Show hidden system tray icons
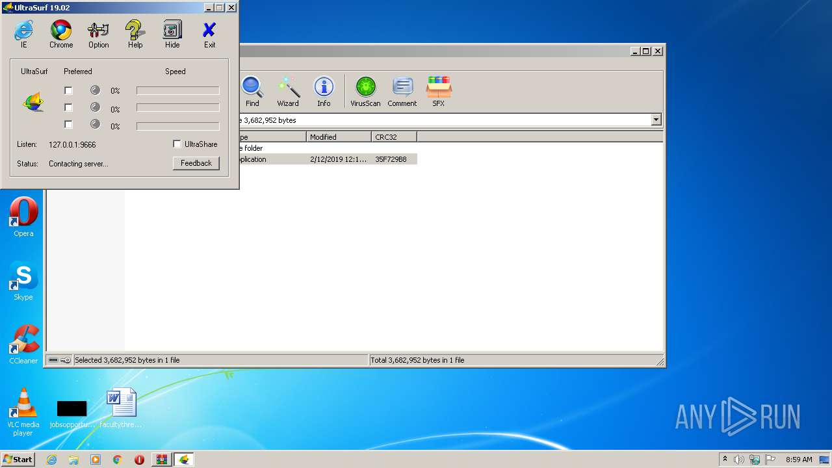Screen dimensions: 832x468 tap(725, 460)
